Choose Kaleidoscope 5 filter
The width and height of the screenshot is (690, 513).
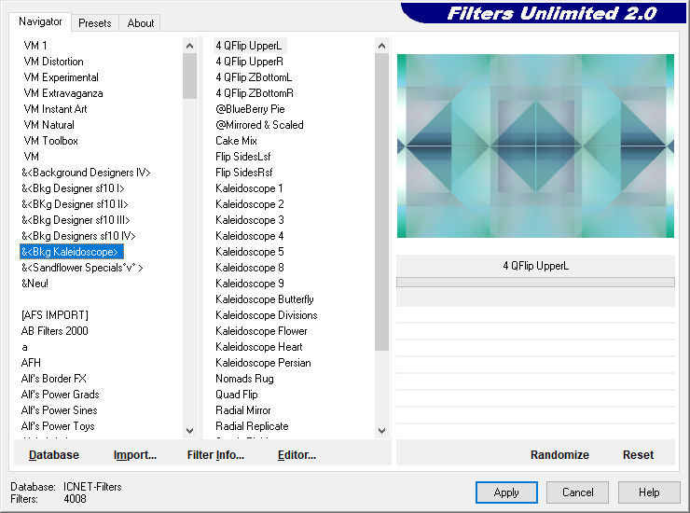[250, 252]
